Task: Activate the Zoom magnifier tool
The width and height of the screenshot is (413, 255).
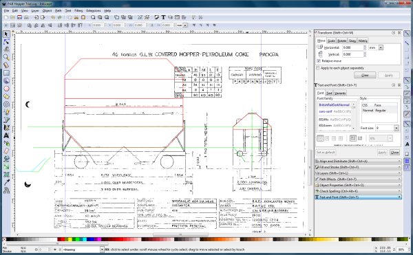Action: (6, 57)
